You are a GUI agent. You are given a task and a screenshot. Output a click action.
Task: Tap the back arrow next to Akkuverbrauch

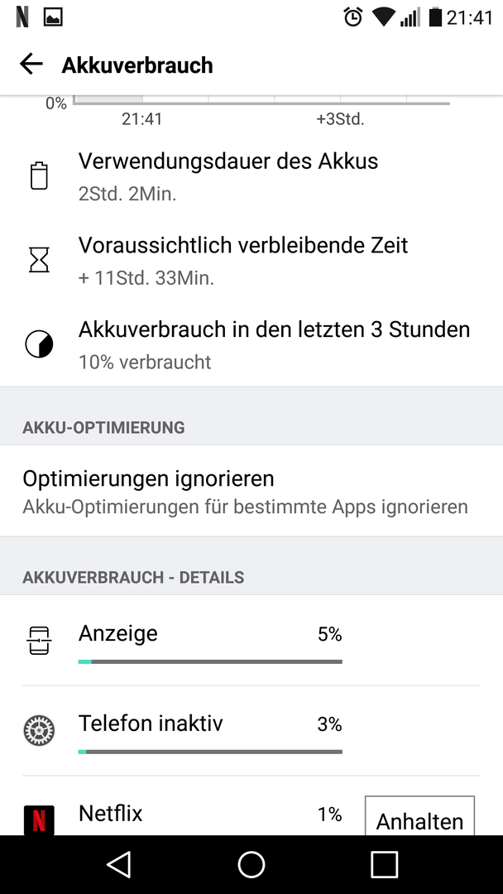(x=31, y=65)
